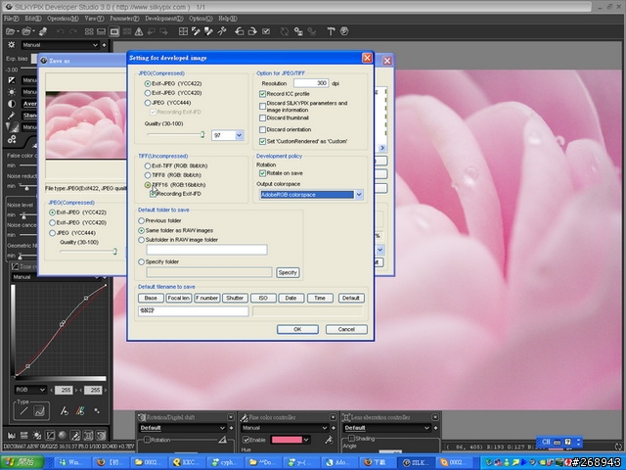Click the gears development icon in left panel
Screen dimensions: 626x470
[x=12, y=139]
